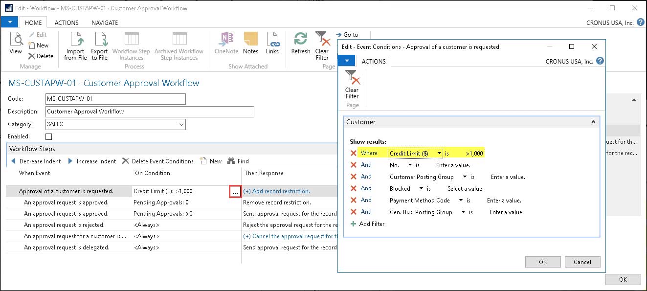
Task: Click Delete in Manage group
Action: click(x=41, y=56)
